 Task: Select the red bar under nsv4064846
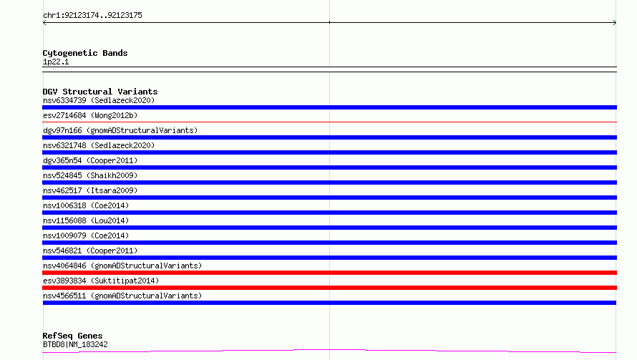click(329, 273)
